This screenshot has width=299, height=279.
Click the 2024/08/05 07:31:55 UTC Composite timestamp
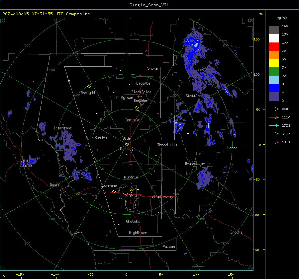click(46, 14)
